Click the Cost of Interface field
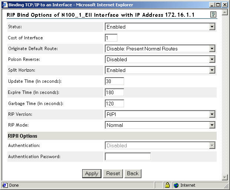This screenshot has height=190, width=230. [x=111, y=38]
